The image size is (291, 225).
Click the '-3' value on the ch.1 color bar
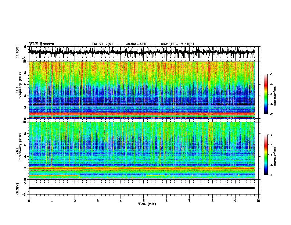[x=271, y=74]
